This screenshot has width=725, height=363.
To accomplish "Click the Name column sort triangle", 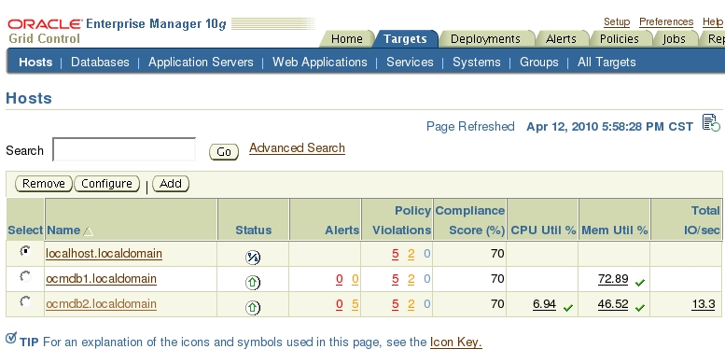I will [88, 231].
